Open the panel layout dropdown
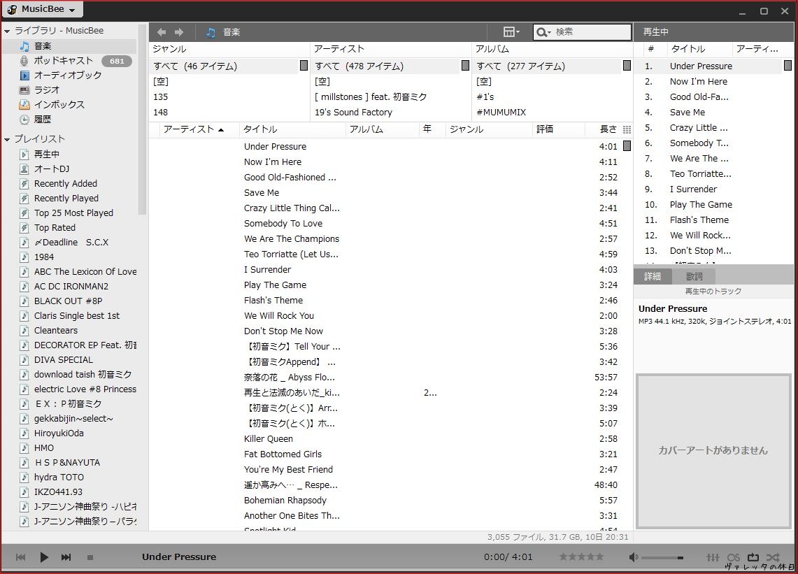This screenshot has height=574, width=798. tap(511, 32)
